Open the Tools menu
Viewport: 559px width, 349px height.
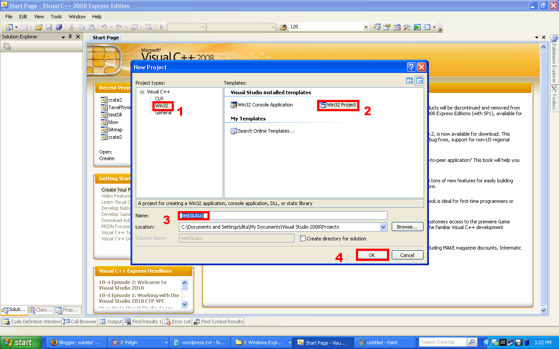click(56, 17)
